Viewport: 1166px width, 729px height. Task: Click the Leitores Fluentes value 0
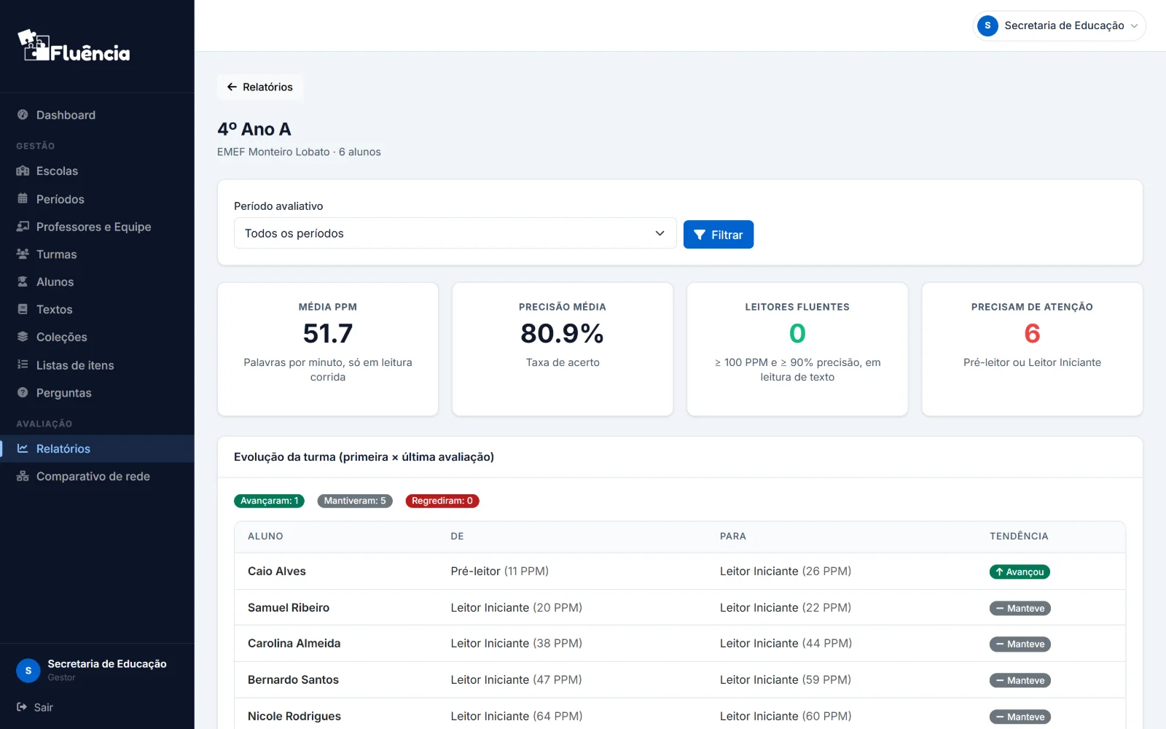tap(797, 333)
